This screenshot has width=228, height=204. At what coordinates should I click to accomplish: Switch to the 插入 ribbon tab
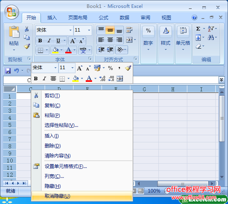tap(52, 18)
